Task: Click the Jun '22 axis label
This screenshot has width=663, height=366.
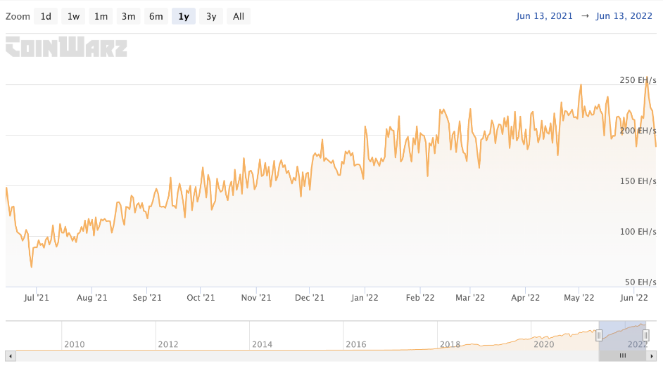Action: (x=634, y=298)
